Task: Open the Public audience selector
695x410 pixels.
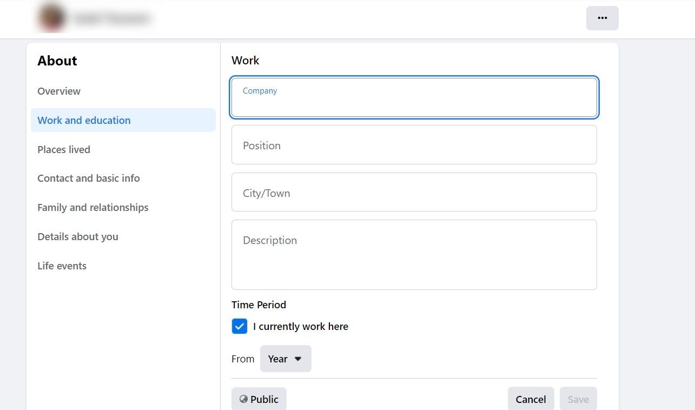Action: click(259, 399)
